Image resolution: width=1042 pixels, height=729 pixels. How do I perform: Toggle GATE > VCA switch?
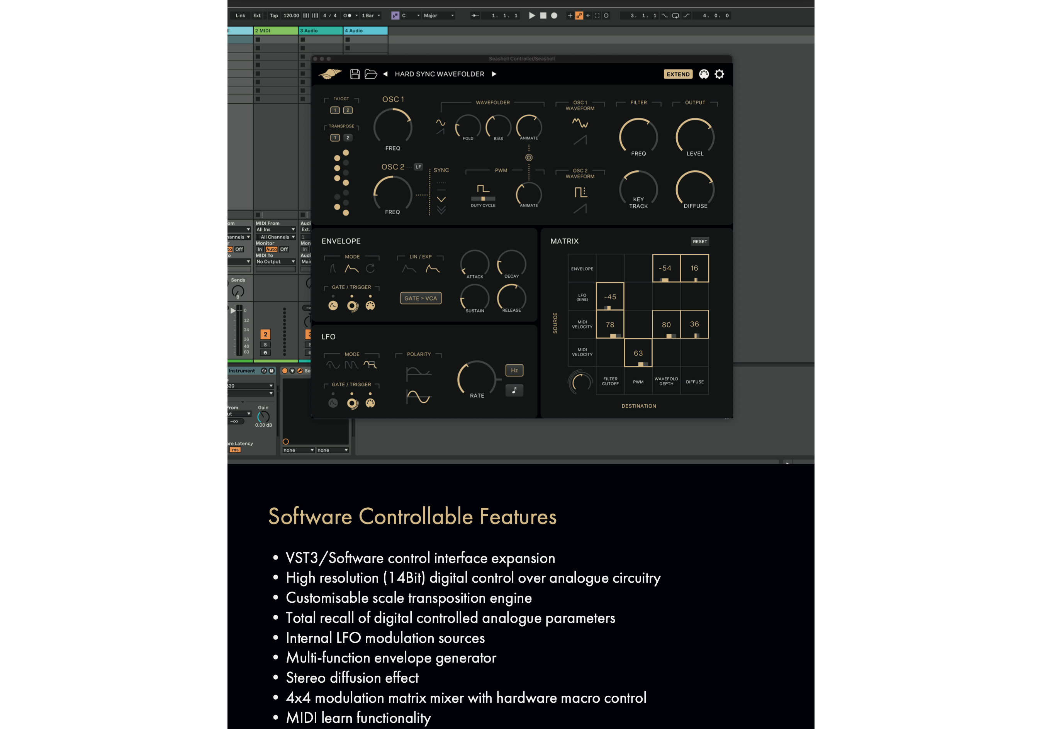pos(421,298)
